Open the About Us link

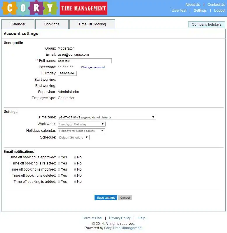pyautogui.click(x=193, y=5)
